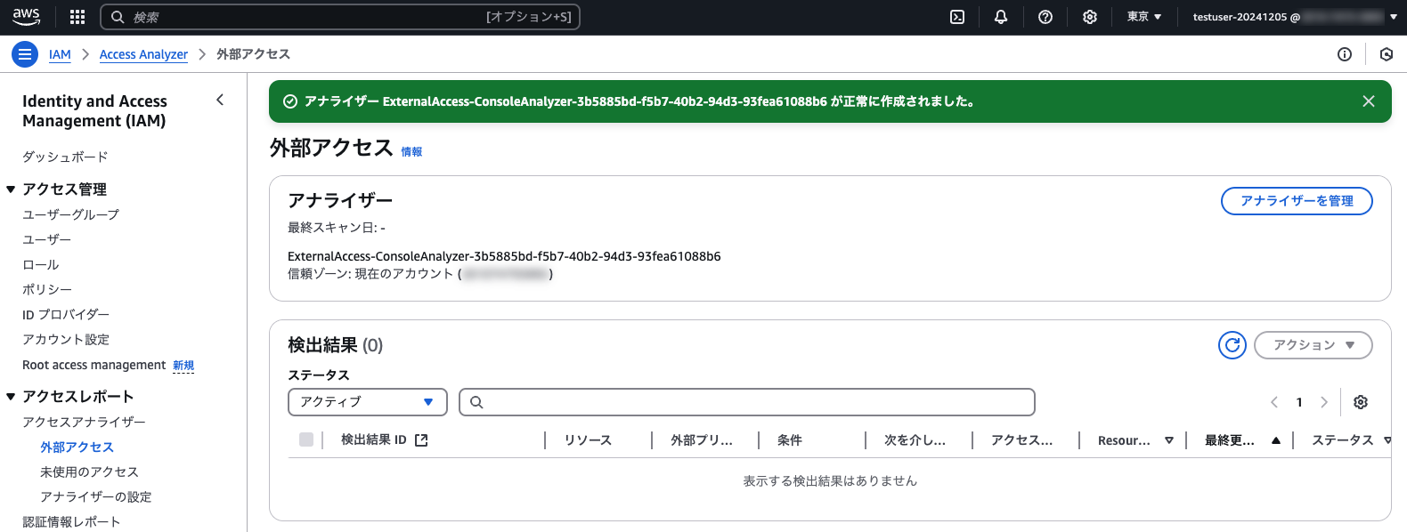Click the 検出結果 ID column header

[x=374, y=440]
